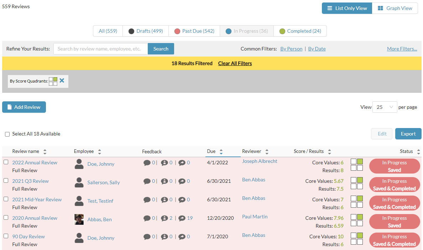The image size is (423, 250).
Task: Click shared feedback arrow icon for 90 Day Review
Action: [182, 237]
